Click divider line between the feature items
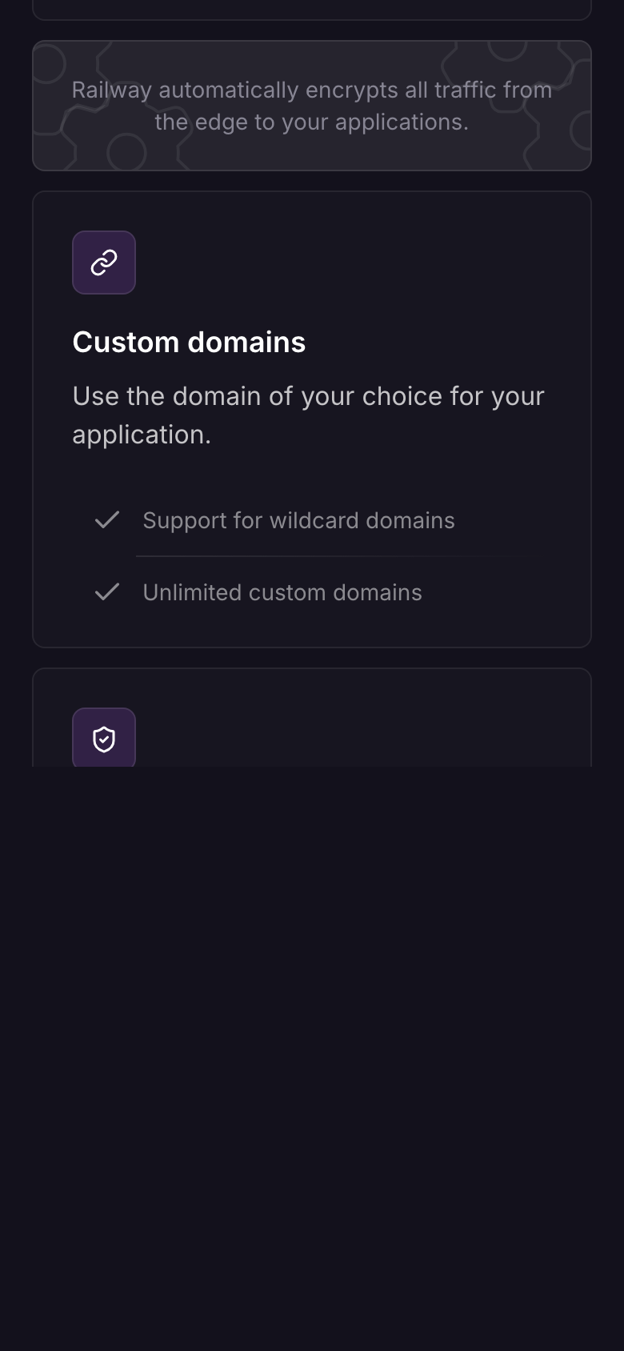The height and width of the screenshot is (1351, 624). click(x=336, y=556)
